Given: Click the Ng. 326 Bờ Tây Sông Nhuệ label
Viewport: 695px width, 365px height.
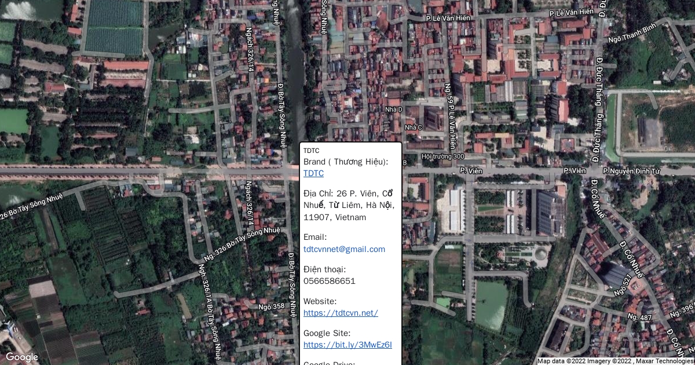Looking at the screenshot, I should pos(242,243).
